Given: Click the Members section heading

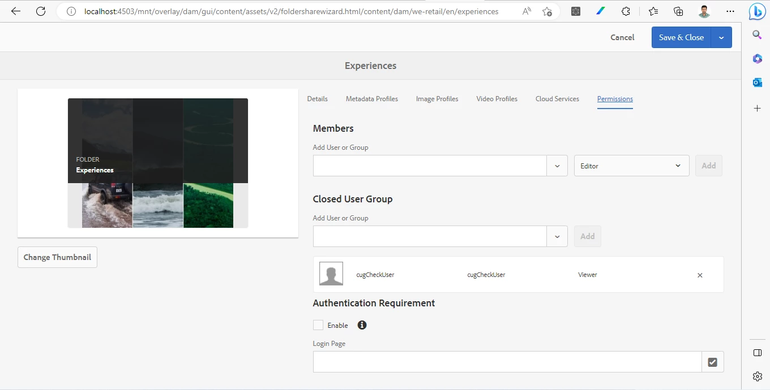Looking at the screenshot, I should (333, 128).
